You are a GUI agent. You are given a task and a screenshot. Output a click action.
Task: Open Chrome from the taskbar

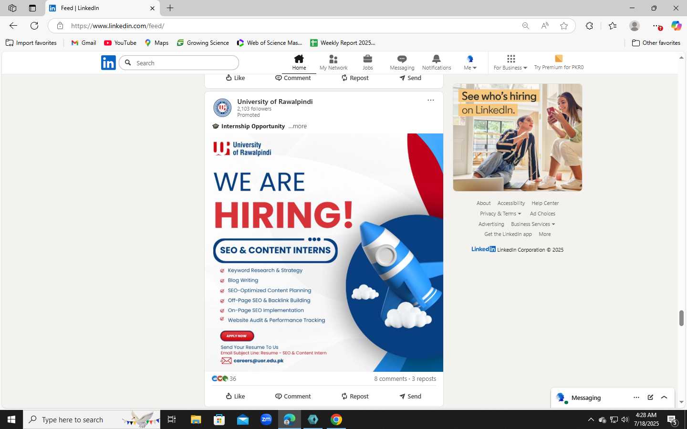coord(336,419)
